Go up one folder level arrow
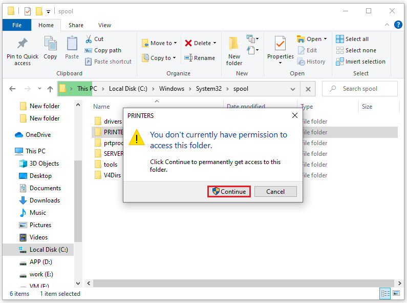Image resolution: width=407 pixels, height=303 pixels. (50, 89)
